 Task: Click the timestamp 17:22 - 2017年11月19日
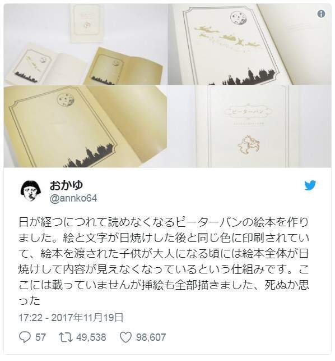point(71,317)
